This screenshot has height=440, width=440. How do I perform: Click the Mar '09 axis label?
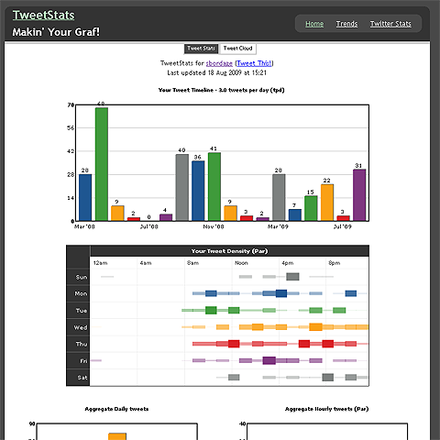pos(278,226)
